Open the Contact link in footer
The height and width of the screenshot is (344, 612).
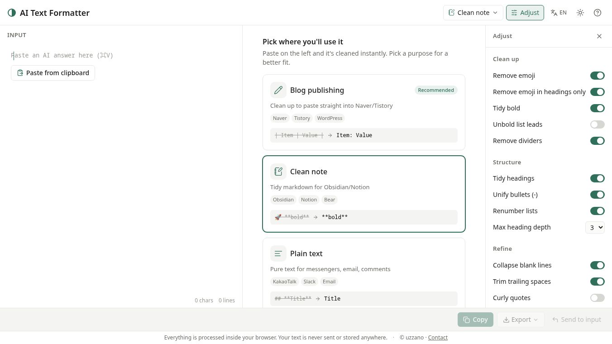438,338
